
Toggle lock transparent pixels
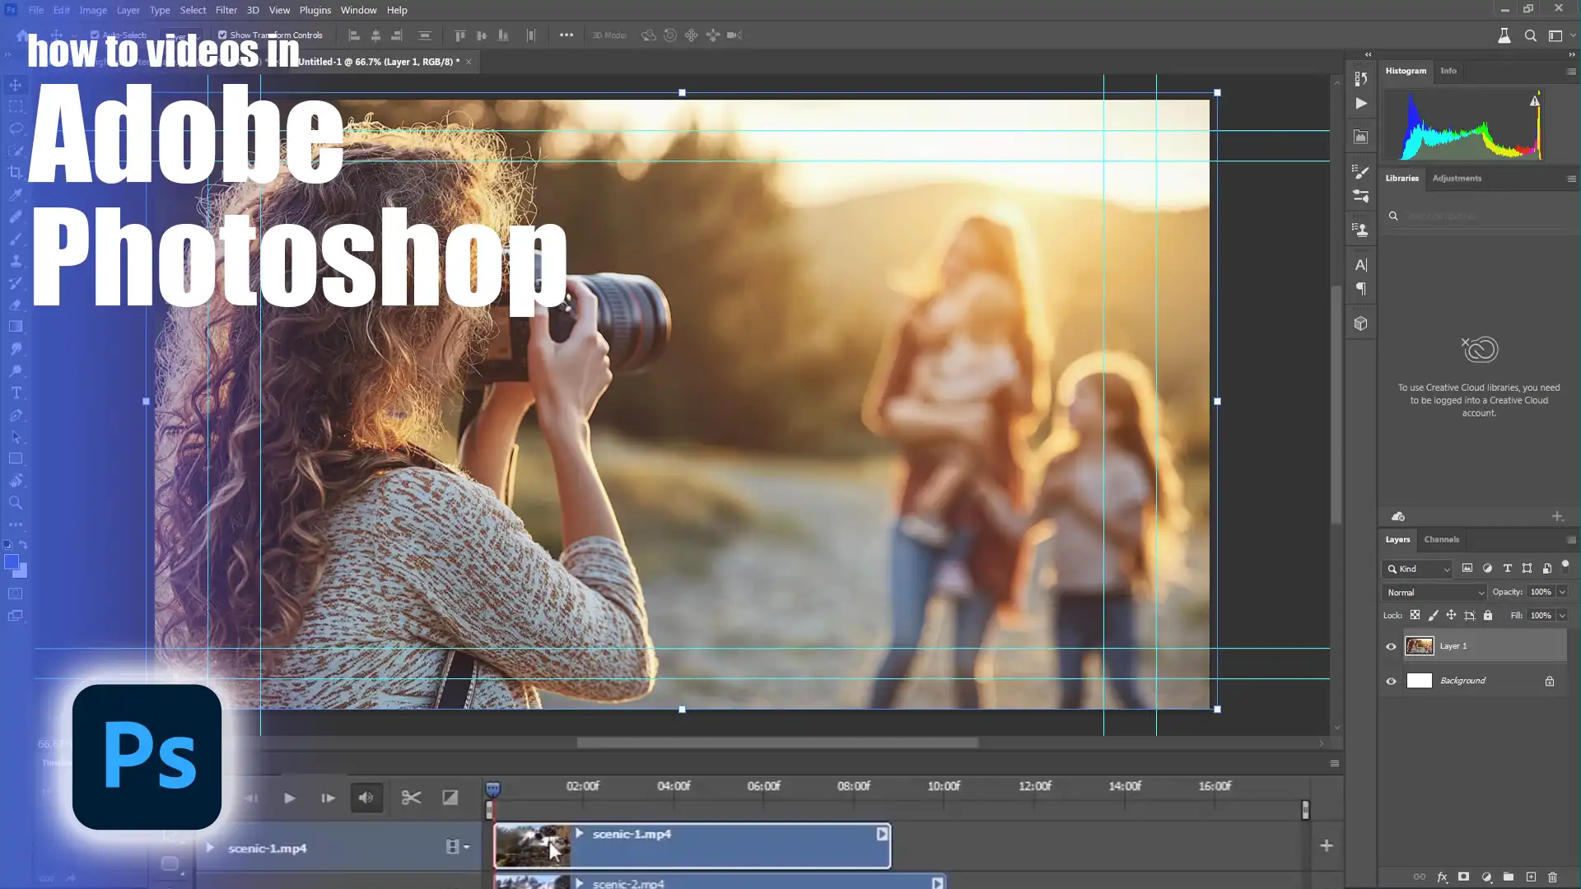coord(1415,615)
